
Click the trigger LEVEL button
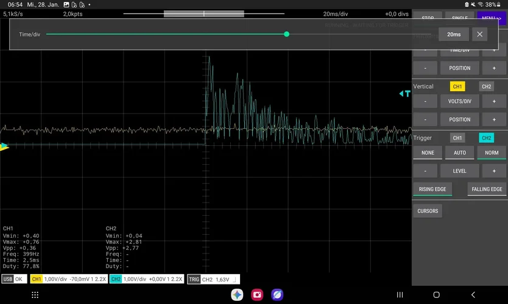pos(459,171)
